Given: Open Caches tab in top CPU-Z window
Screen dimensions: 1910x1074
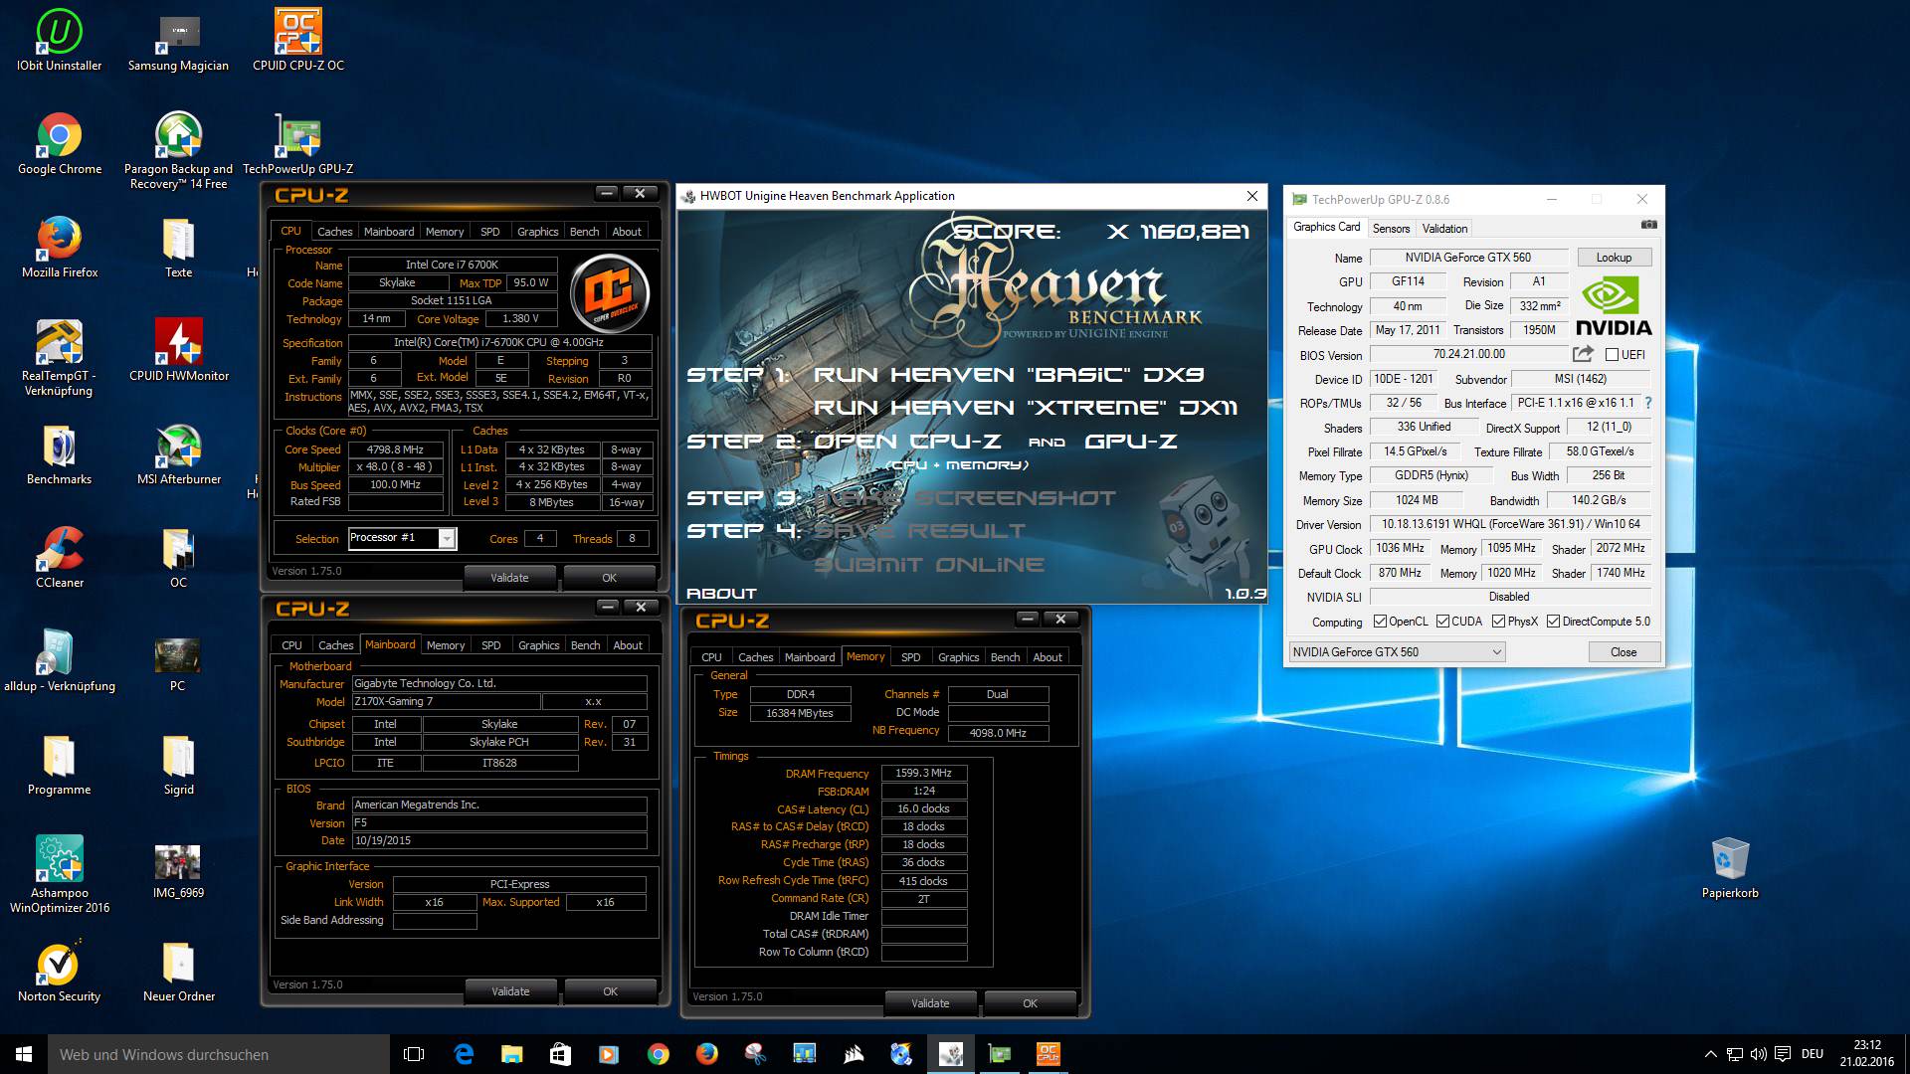Looking at the screenshot, I should click(335, 231).
